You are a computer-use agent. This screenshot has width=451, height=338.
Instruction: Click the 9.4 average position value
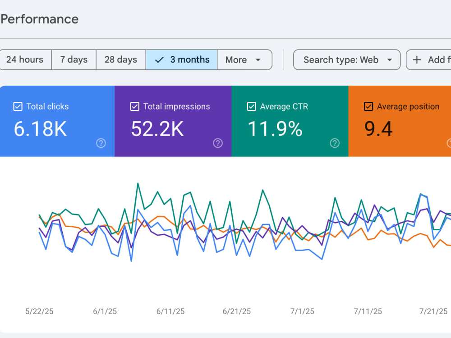(378, 129)
